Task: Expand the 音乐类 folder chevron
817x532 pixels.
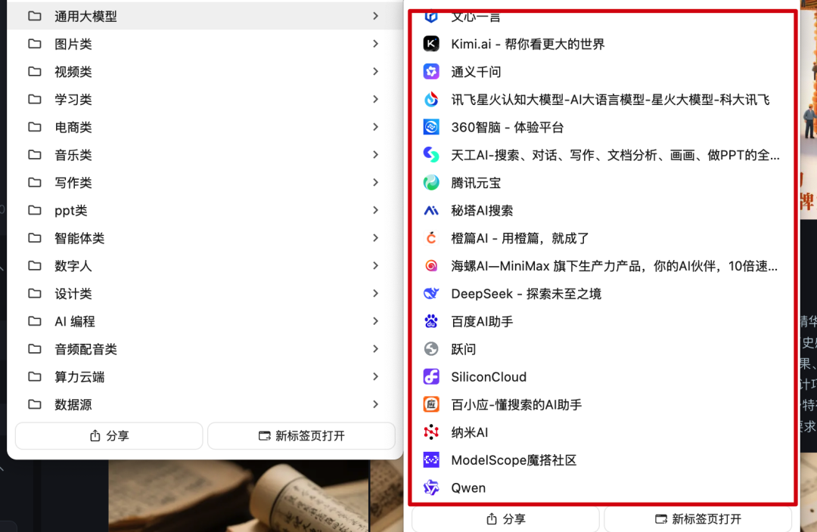Action: tap(376, 155)
